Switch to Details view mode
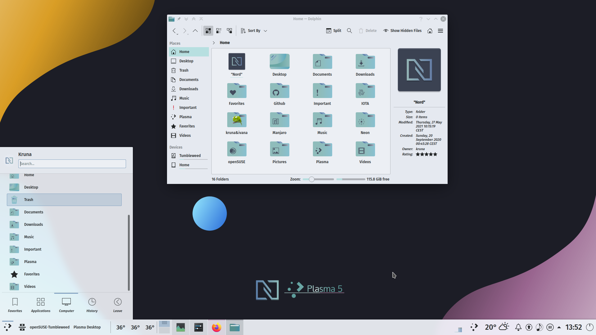This screenshot has width=596, height=335. [x=229, y=31]
